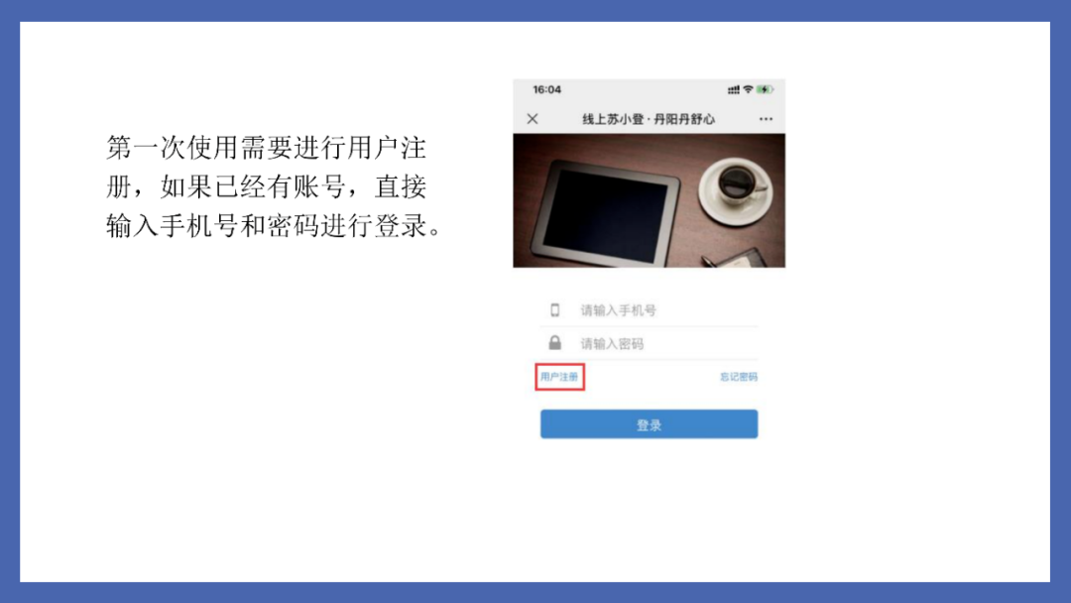Click the Wi-Fi status icon

tap(749, 89)
